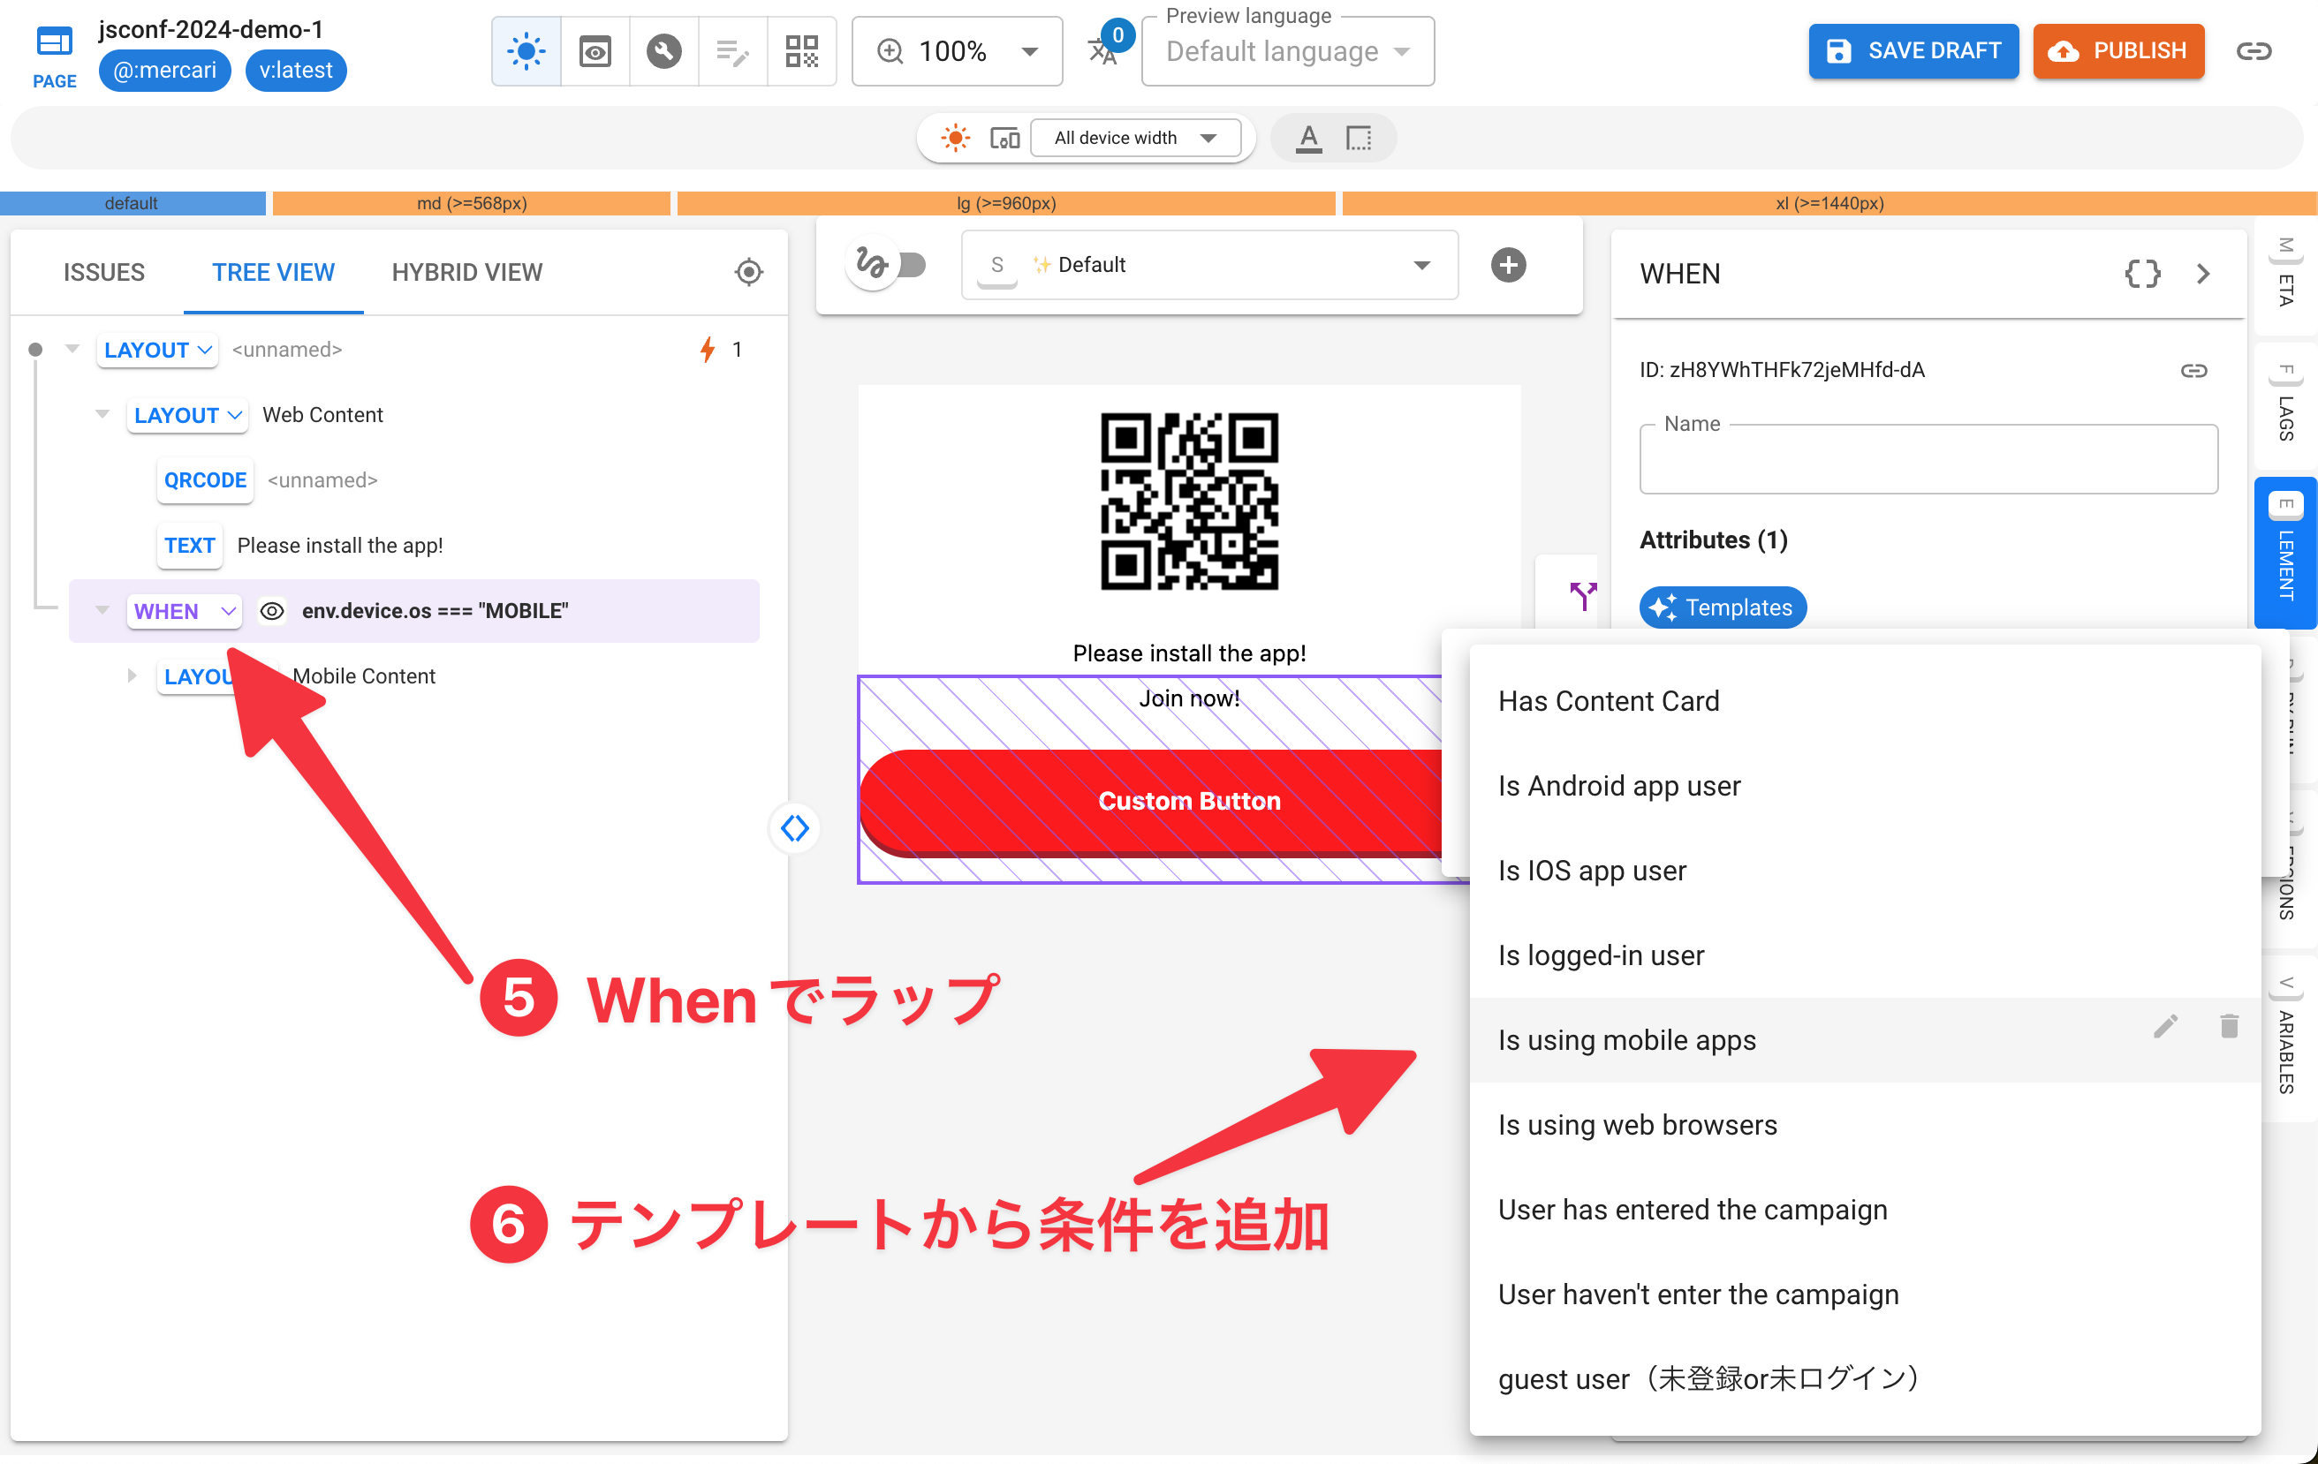Switch to the ISSUES tab
This screenshot has width=2318, height=1464.
(x=104, y=272)
